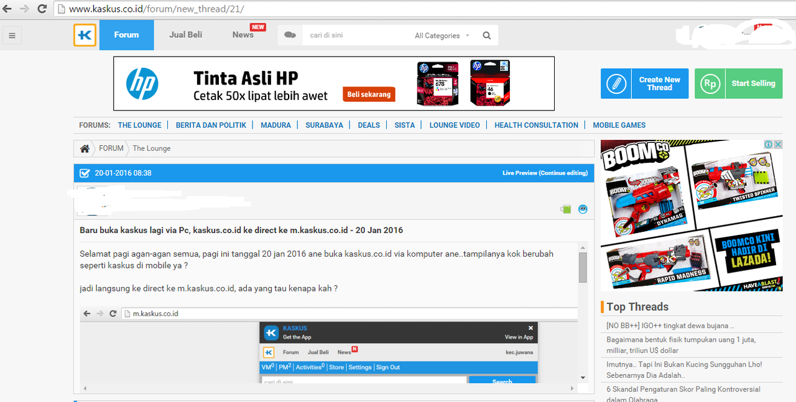Open thread '6 Skandal Pengaturan Skor Paling Kontroversial'
This screenshot has width=796, height=402.
pyautogui.click(x=683, y=394)
